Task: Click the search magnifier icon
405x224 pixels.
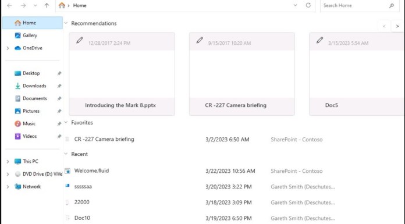Action: coord(392,5)
